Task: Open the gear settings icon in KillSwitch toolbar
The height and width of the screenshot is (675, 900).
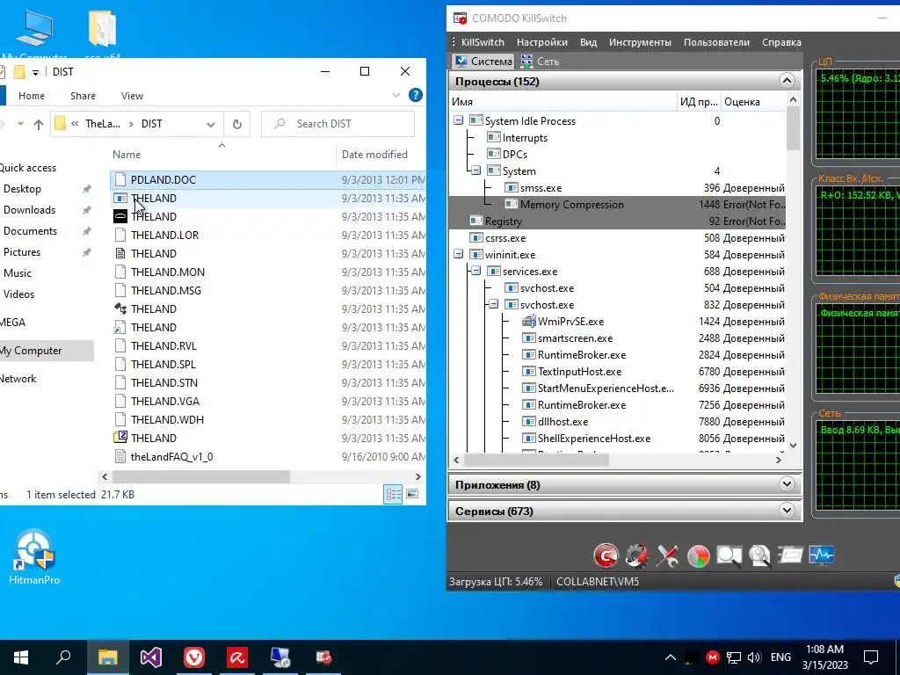Action: click(x=636, y=555)
